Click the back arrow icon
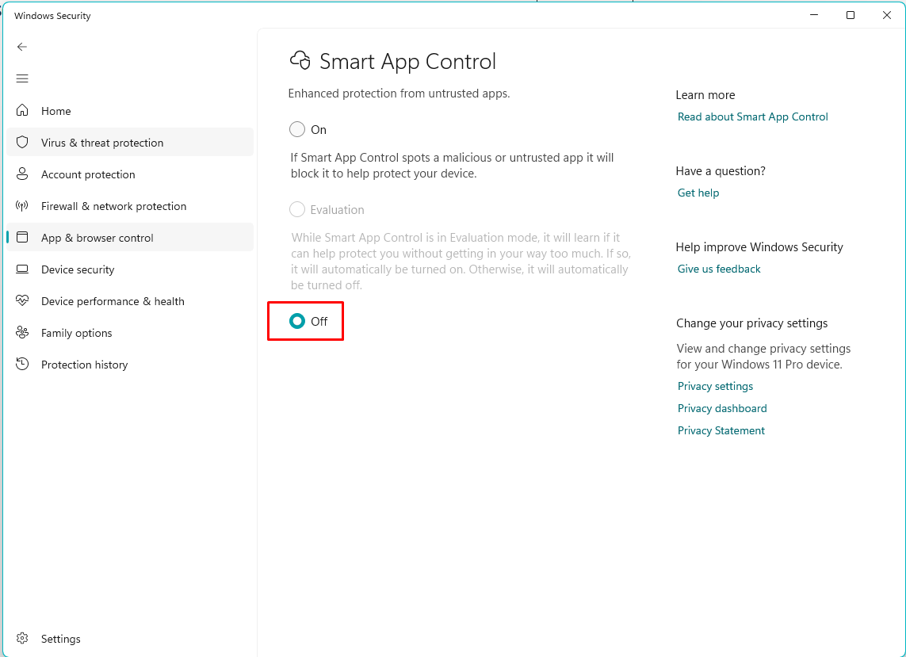Screen dimensions: 906x657 (22, 47)
